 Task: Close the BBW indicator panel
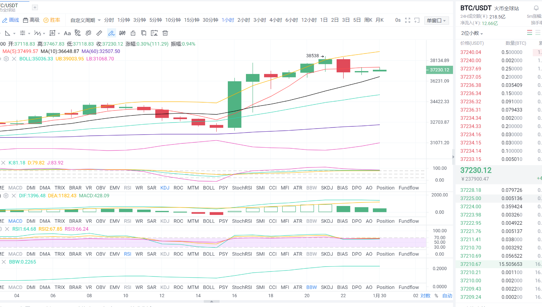(x=4, y=262)
